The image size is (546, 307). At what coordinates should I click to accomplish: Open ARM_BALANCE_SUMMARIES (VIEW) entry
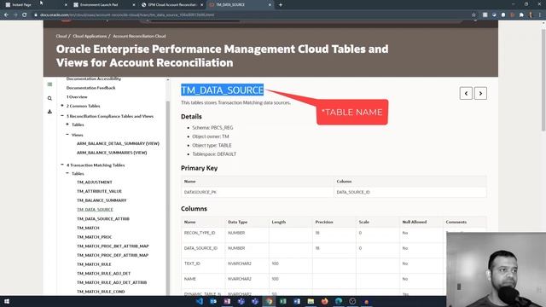pos(112,153)
